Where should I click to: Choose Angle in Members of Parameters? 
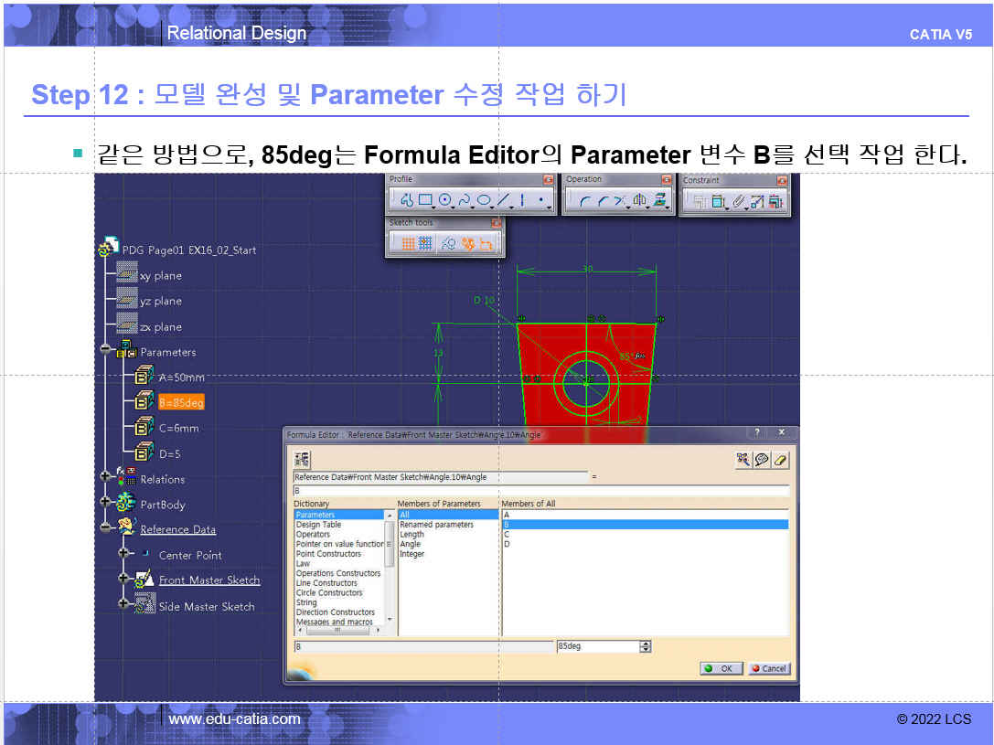pos(411,544)
